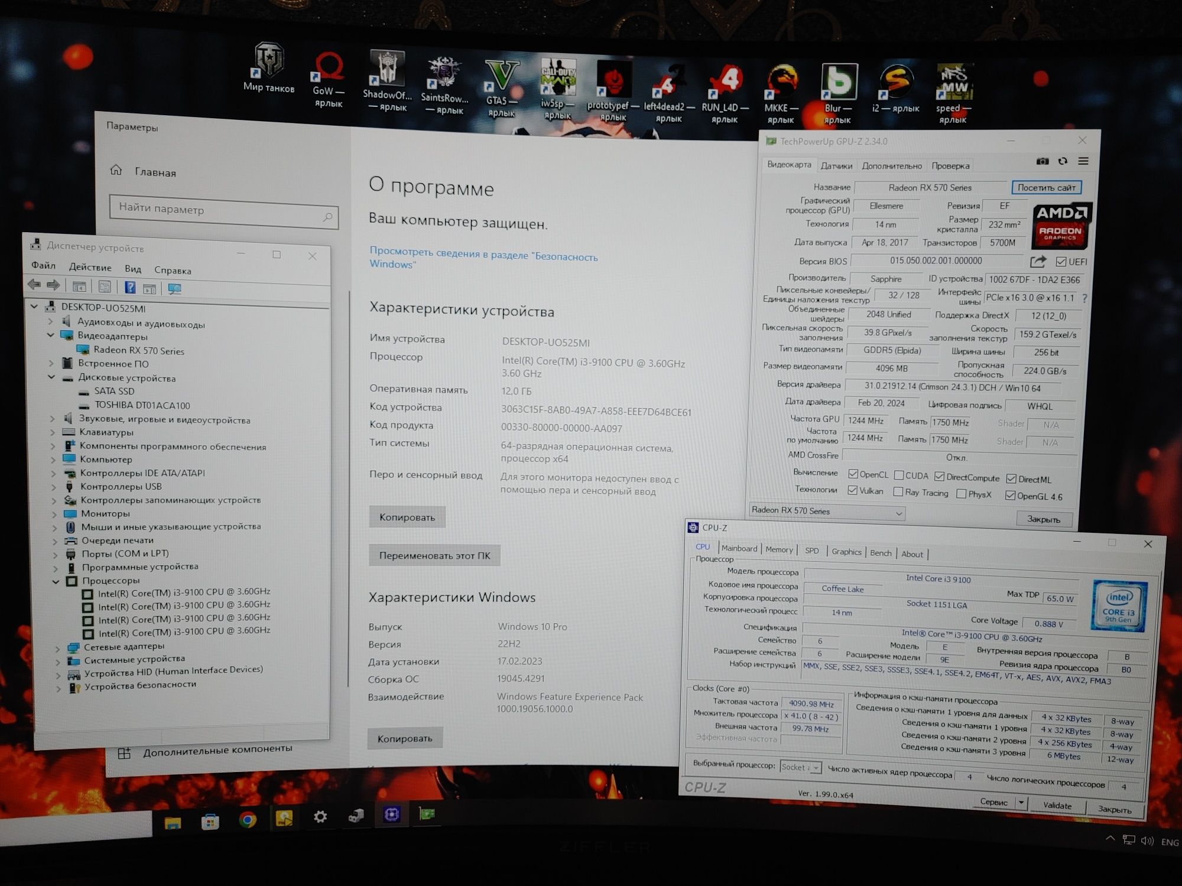Open the iw5sp Call of Duty shortcut
This screenshot has height=886, width=1182.
coord(558,89)
